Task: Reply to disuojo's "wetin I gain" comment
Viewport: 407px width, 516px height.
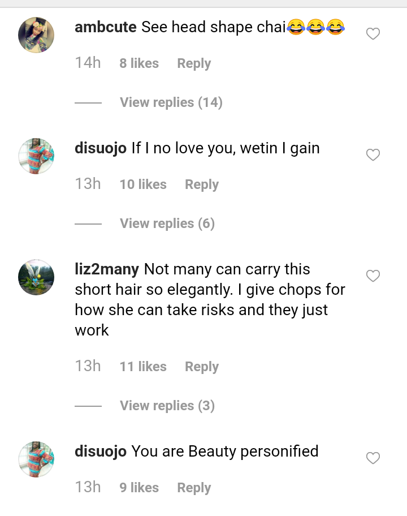Action: click(202, 184)
